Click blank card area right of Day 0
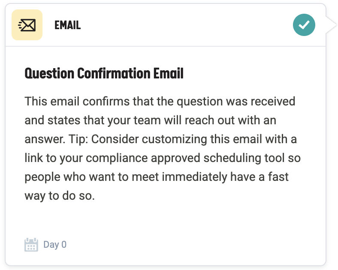The height and width of the screenshot is (270, 338). pos(193,245)
